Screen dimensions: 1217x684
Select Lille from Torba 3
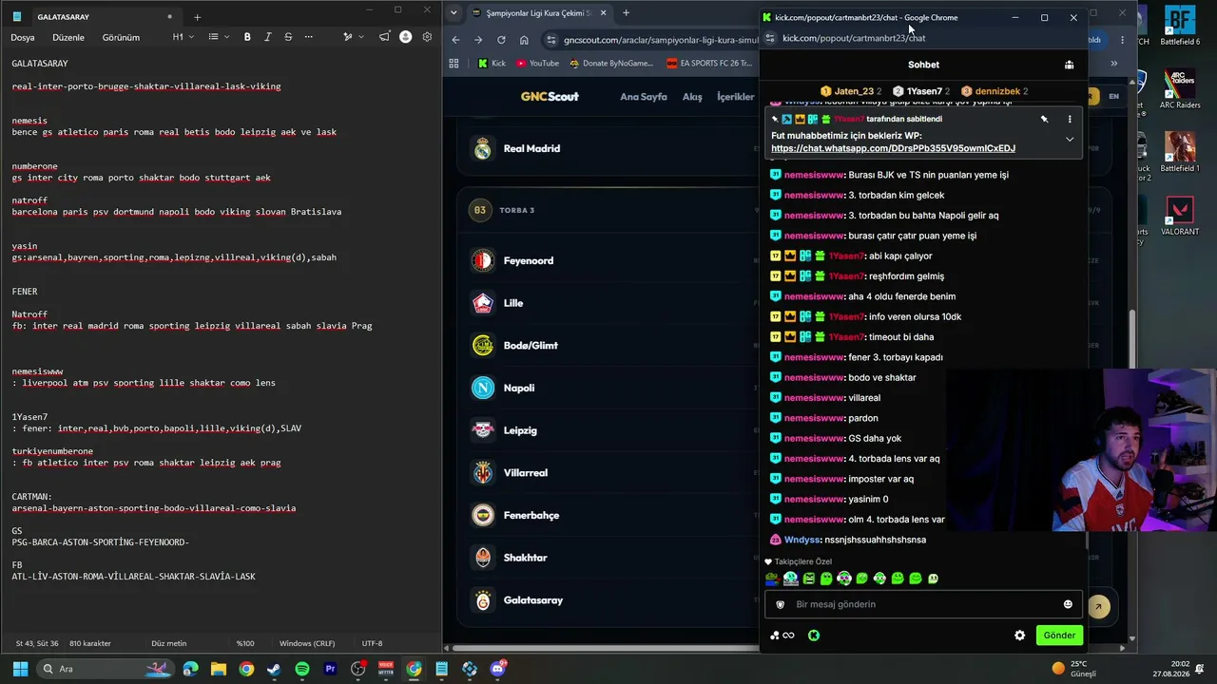point(608,303)
